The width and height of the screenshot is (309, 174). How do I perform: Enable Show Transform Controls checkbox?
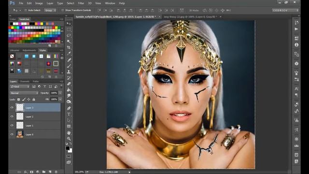62,10
